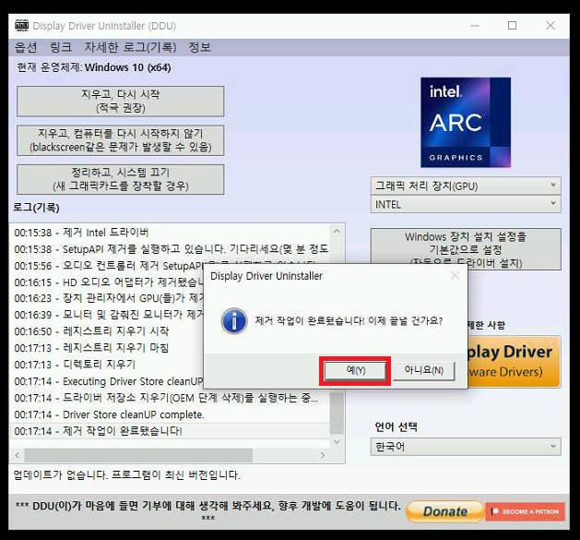Image resolution: width=580 pixels, height=540 pixels.
Task: Click the orange Display Driver banner
Action: point(515,362)
